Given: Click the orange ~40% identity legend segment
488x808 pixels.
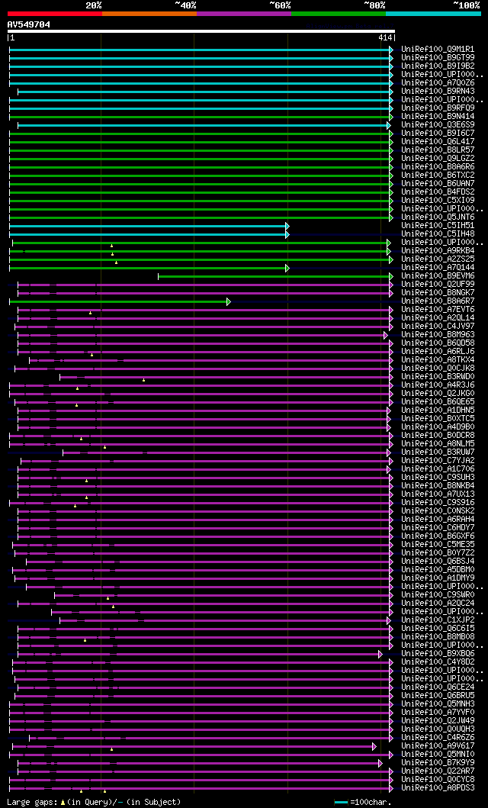Looking at the screenshot, I should pyautogui.click(x=149, y=14).
